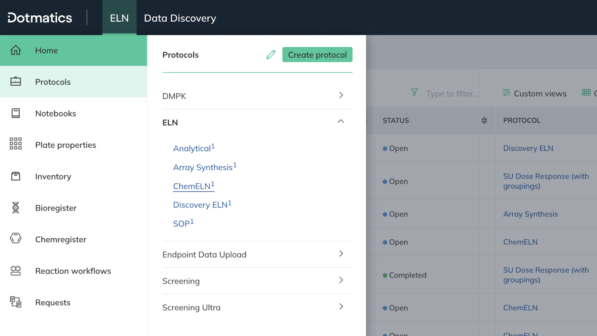Image resolution: width=597 pixels, height=336 pixels.
Task: Click the Chemregister hexagon icon
Action: click(16, 238)
